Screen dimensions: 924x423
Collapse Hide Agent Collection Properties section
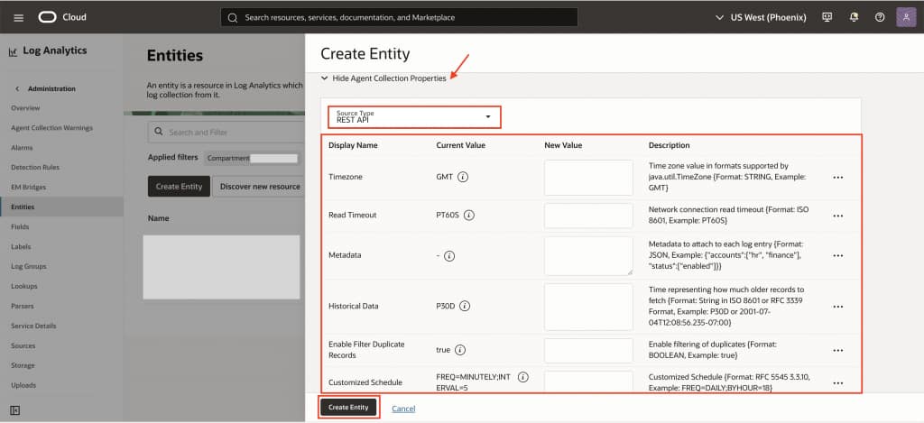coord(383,78)
